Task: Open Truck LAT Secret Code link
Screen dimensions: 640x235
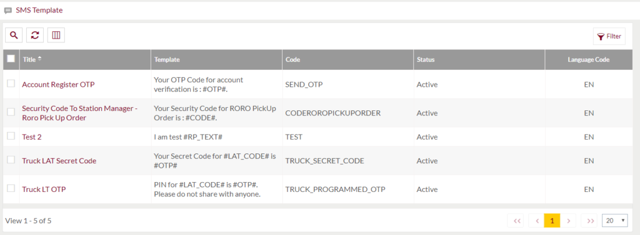Action: 59,161
